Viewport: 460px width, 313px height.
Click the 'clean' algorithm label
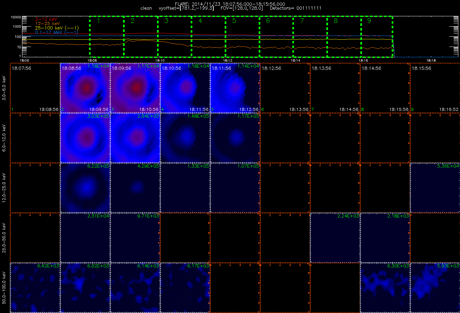tap(146, 8)
